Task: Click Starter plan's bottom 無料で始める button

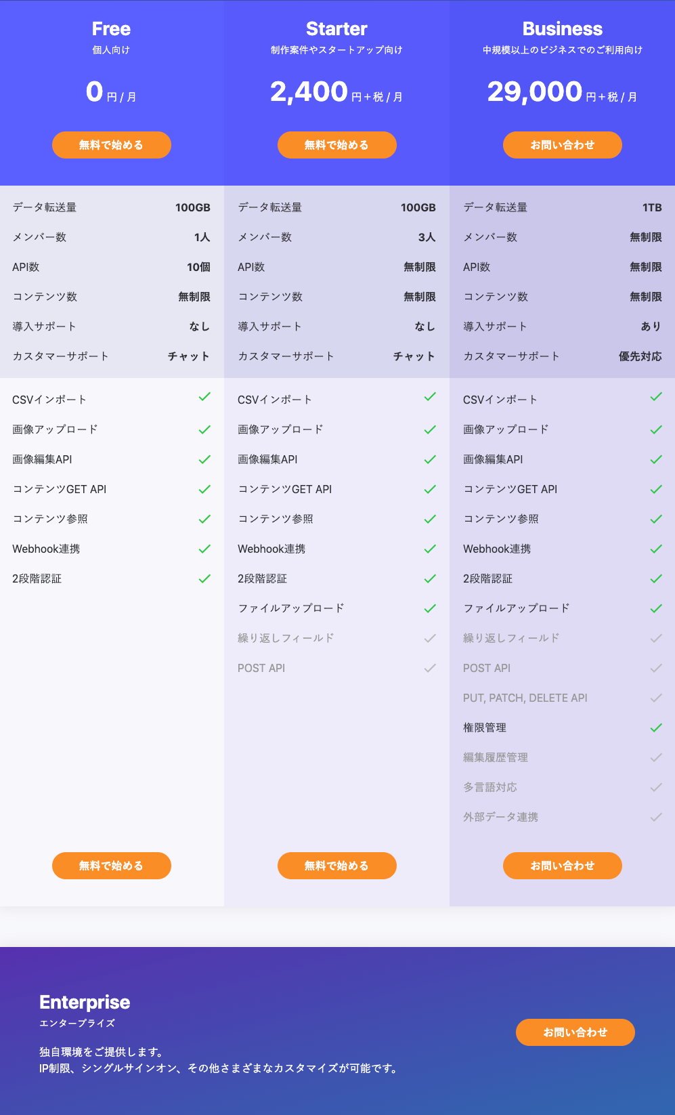Action: coord(337,866)
